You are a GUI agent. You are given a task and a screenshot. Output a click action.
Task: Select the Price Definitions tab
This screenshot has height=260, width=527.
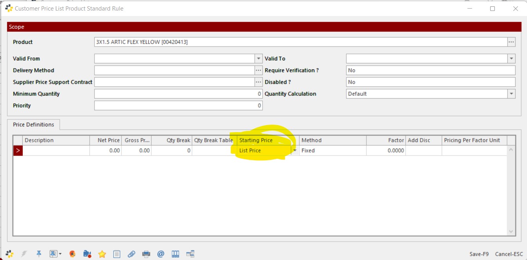click(34, 125)
